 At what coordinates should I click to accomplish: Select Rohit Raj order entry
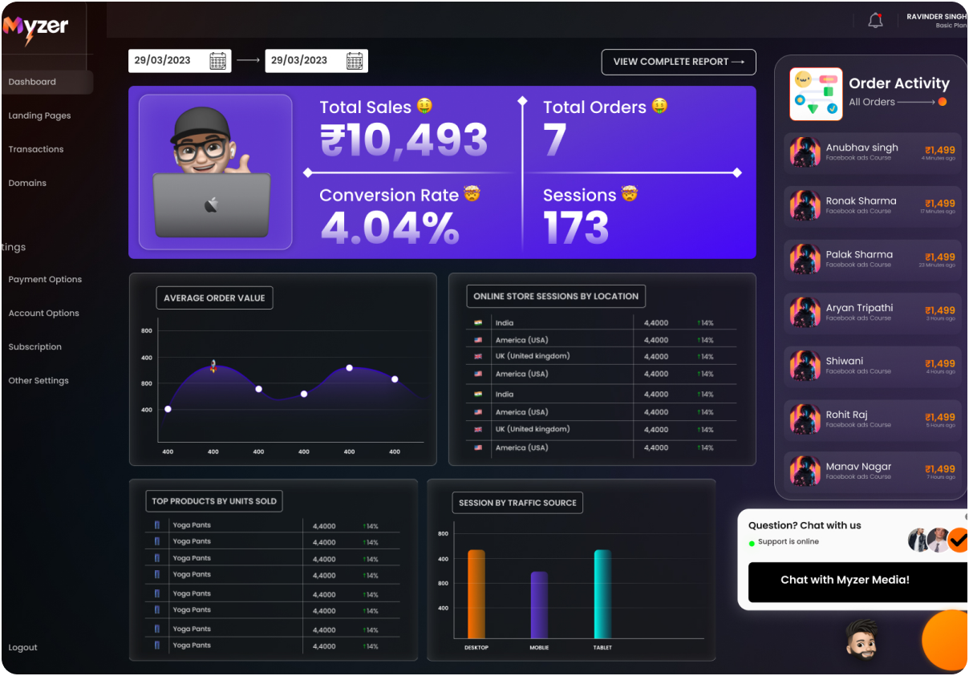(872, 419)
